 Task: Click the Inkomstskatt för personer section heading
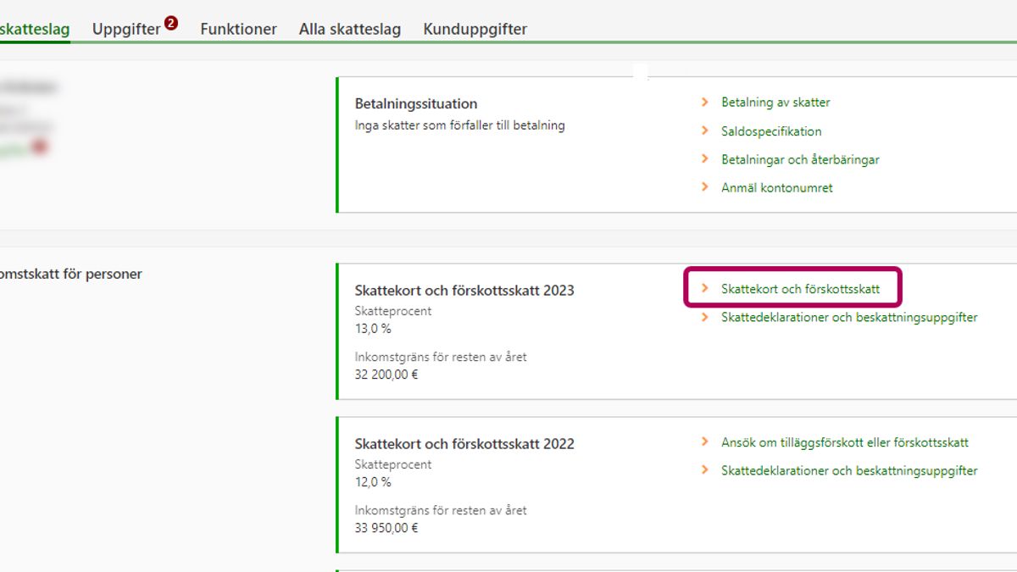(69, 274)
